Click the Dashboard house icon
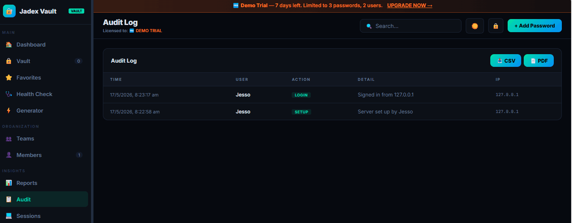572x223 pixels. pos(8,44)
